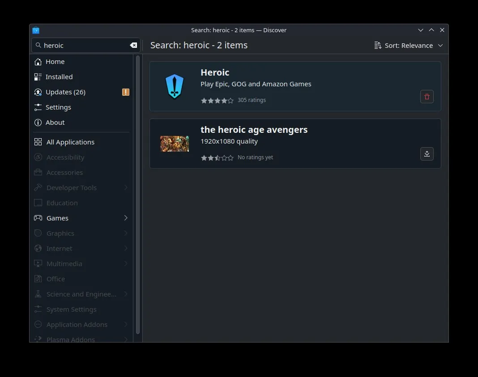Viewport: 478px width, 377px height.
Task: Click the orange updates warning badge
Action: coord(126,92)
